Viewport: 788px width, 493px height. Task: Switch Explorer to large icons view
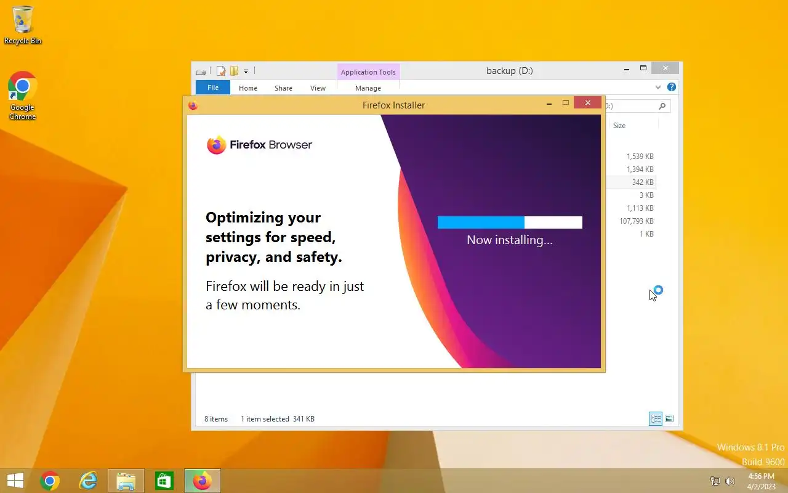(x=669, y=419)
